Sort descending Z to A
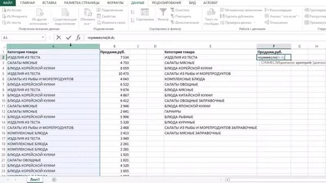The image size is (326, 183). tap(132, 20)
